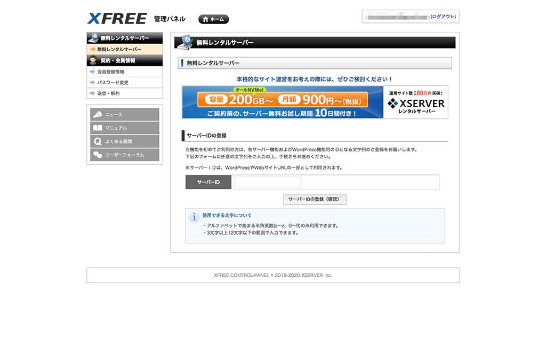Click the 使用できる文字について heading

coord(227,215)
